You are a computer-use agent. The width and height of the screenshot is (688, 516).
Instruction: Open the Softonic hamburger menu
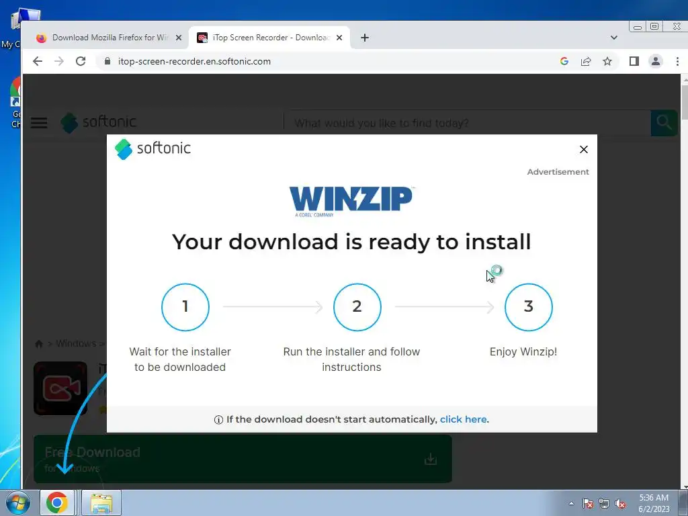pos(39,123)
